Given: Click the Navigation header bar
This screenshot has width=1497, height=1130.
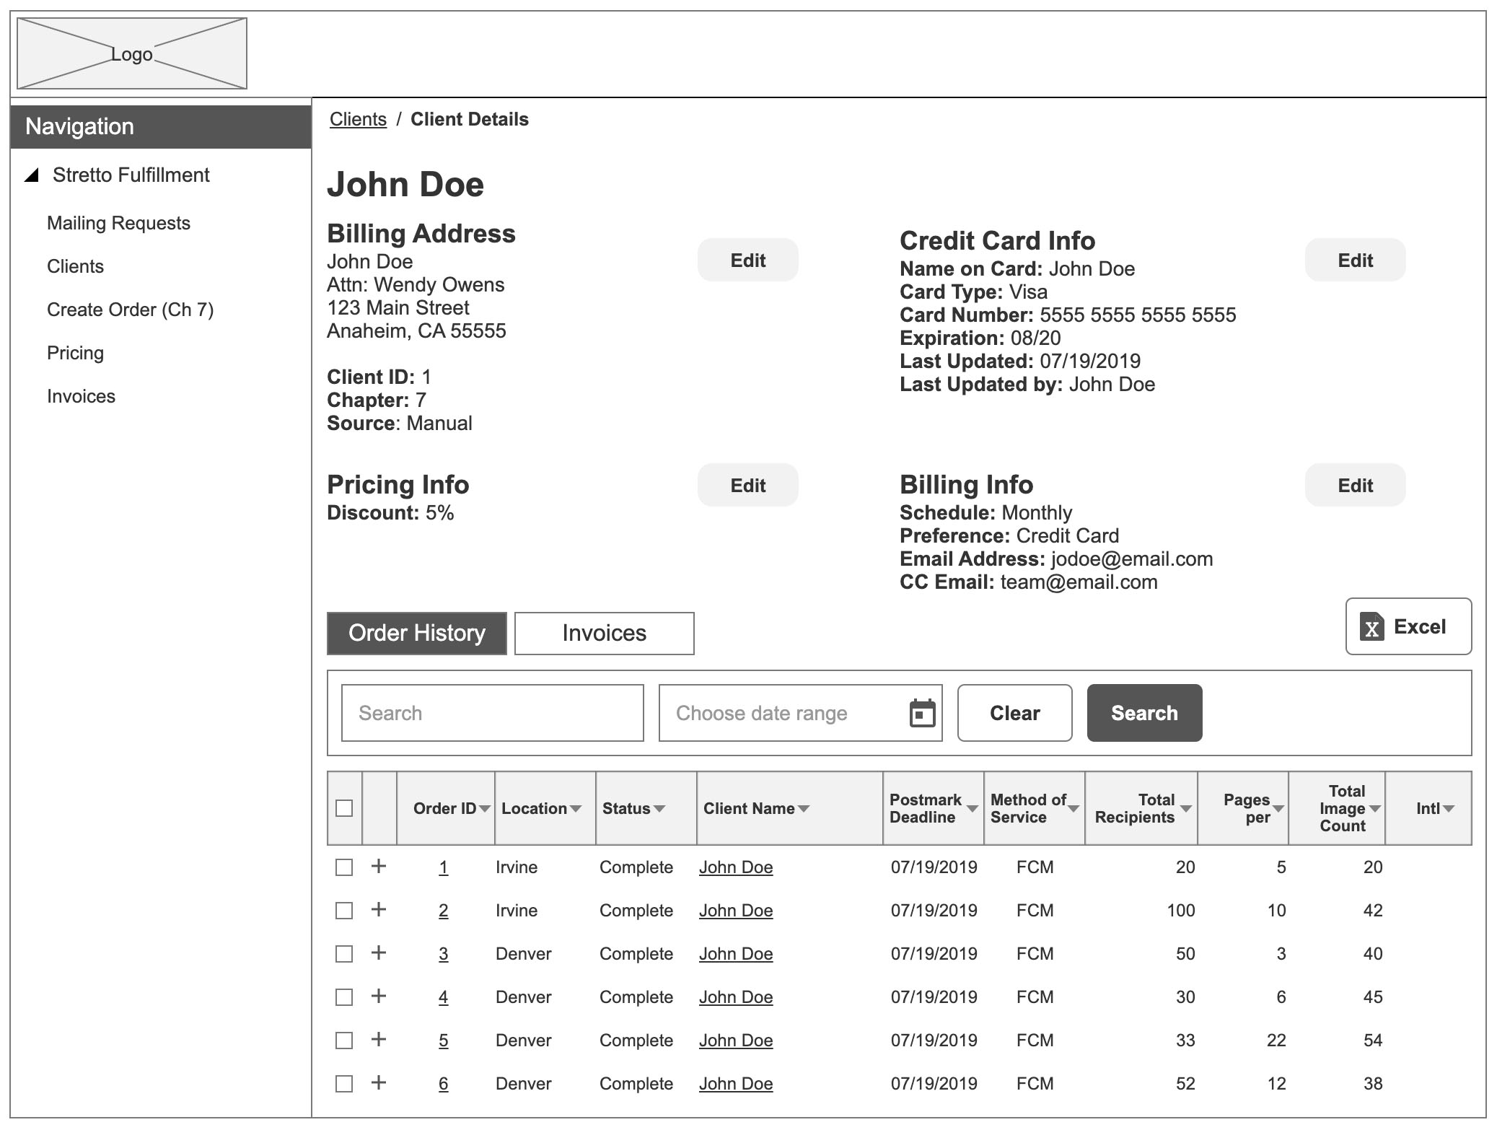Looking at the screenshot, I should 161,127.
